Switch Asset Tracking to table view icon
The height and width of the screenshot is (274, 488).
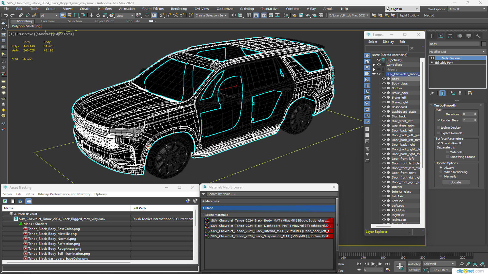(29, 201)
